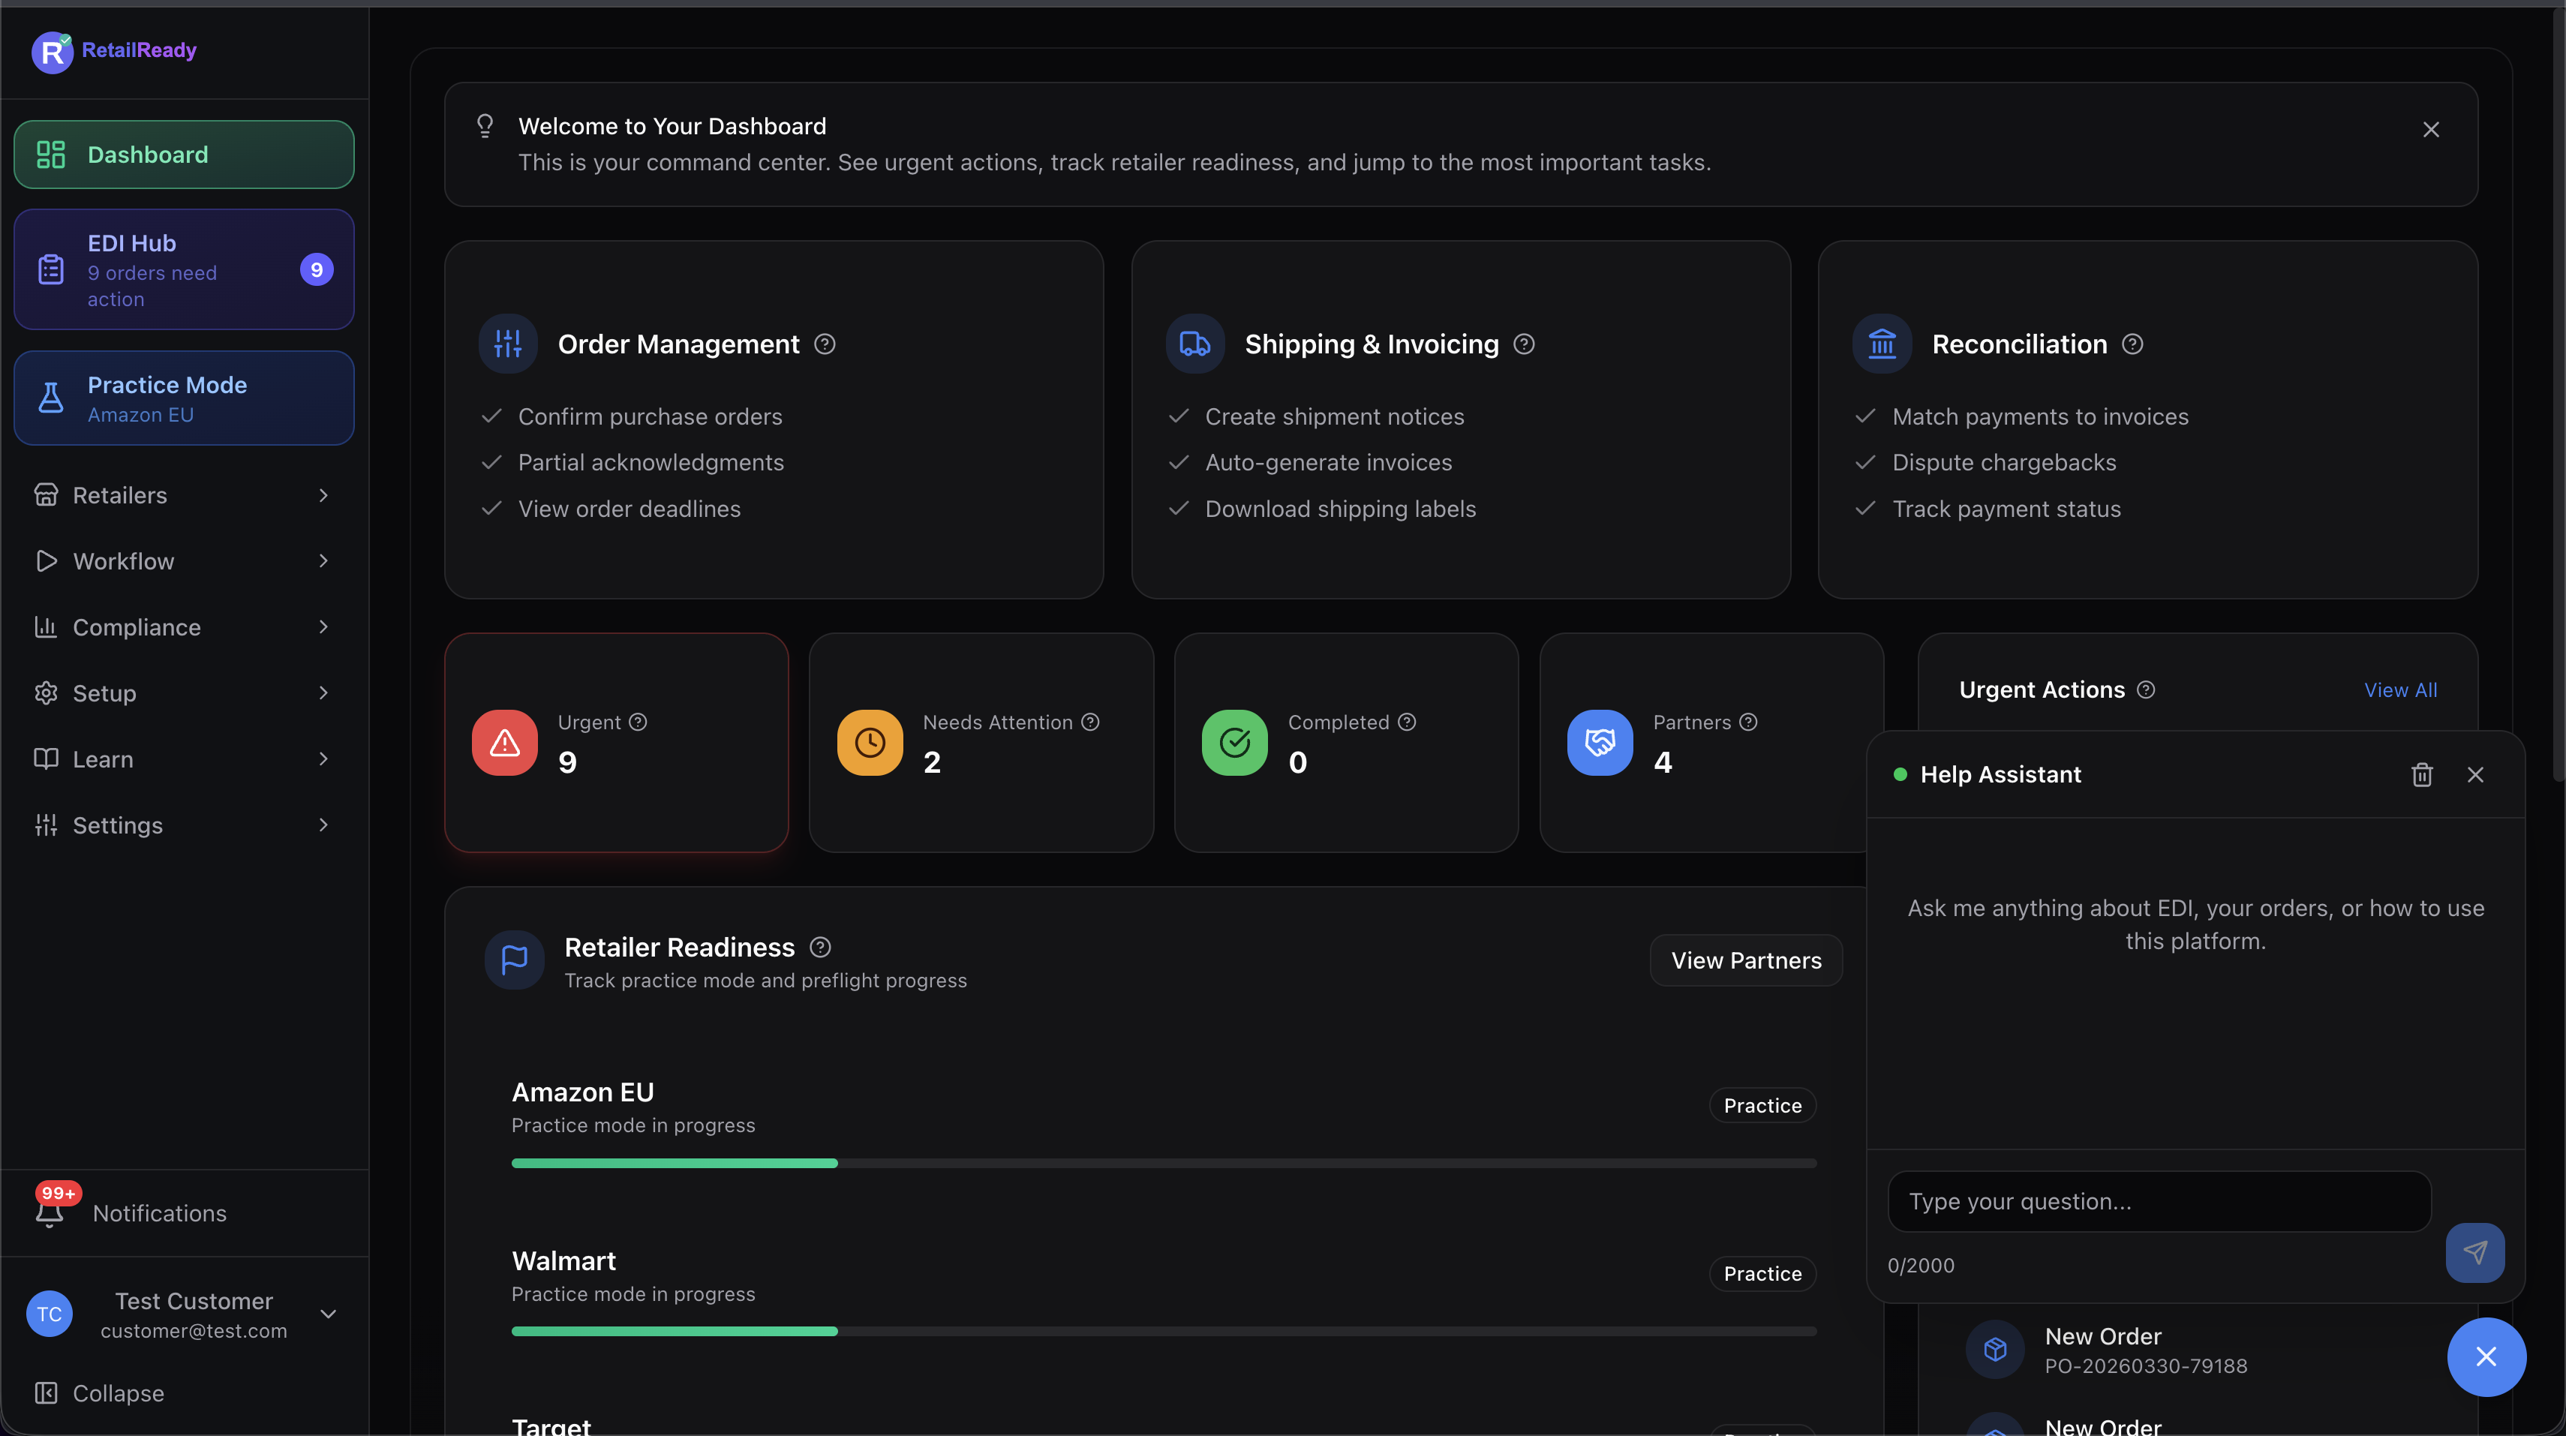Click the delete icon in Help Assistant
Viewport: 2566px width, 1436px height.
click(2423, 774)
